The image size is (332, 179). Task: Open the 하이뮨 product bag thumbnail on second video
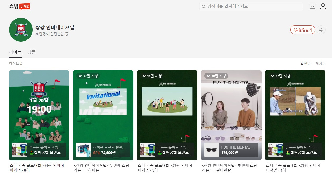(x=83, y=150)
